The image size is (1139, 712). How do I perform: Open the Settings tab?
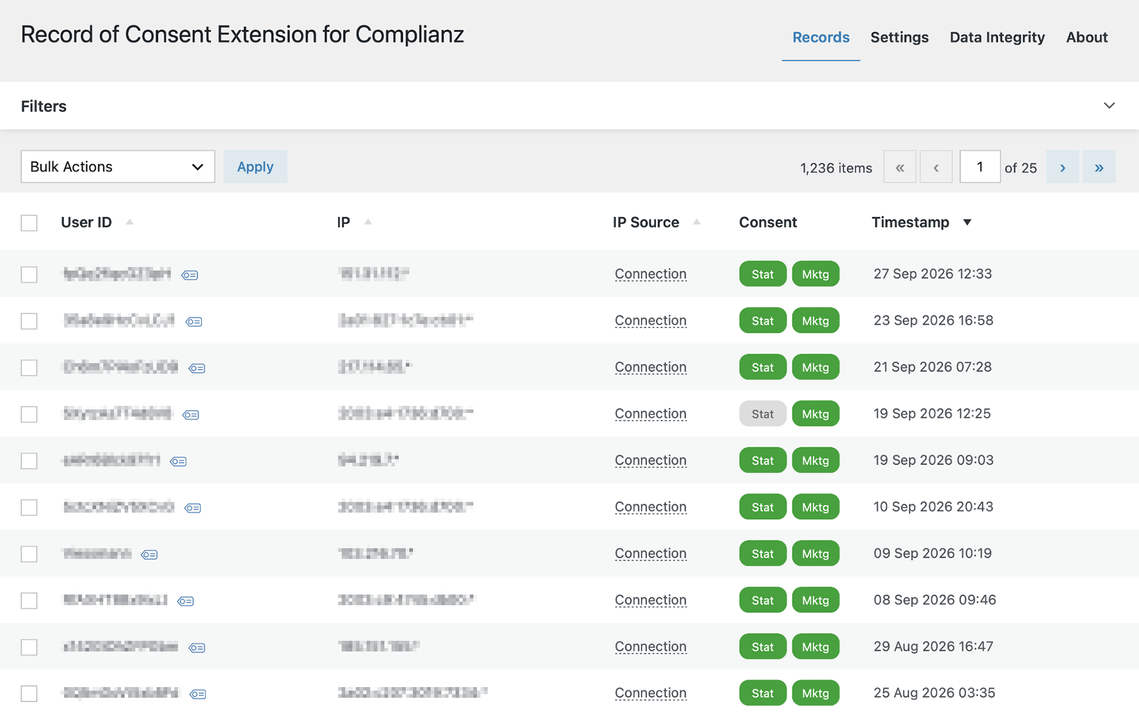[x=899, y=37]
